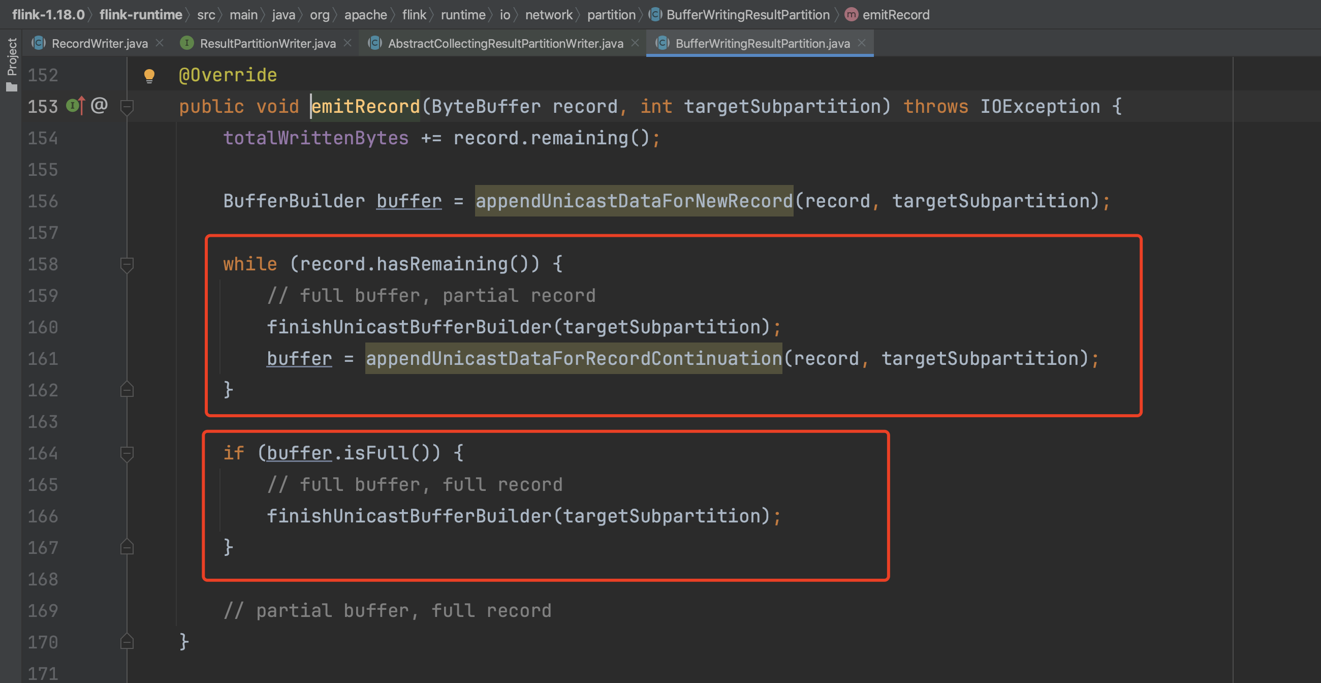Click the BufferWritingResultPartition class icon in breadcrumb
The image size is (1321, 683).
click(655, 15)
